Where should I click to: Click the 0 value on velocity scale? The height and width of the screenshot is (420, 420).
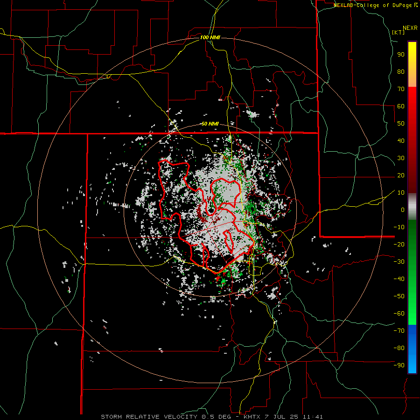point(403,210)
